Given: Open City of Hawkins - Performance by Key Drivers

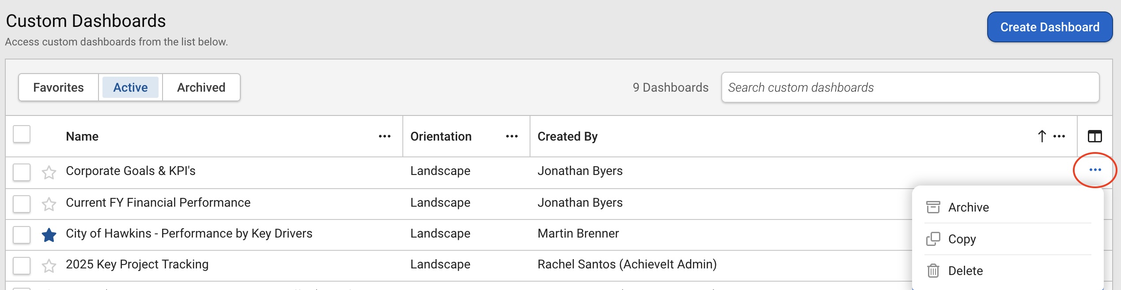Looking at the screenshot, I should click(189, 234).
